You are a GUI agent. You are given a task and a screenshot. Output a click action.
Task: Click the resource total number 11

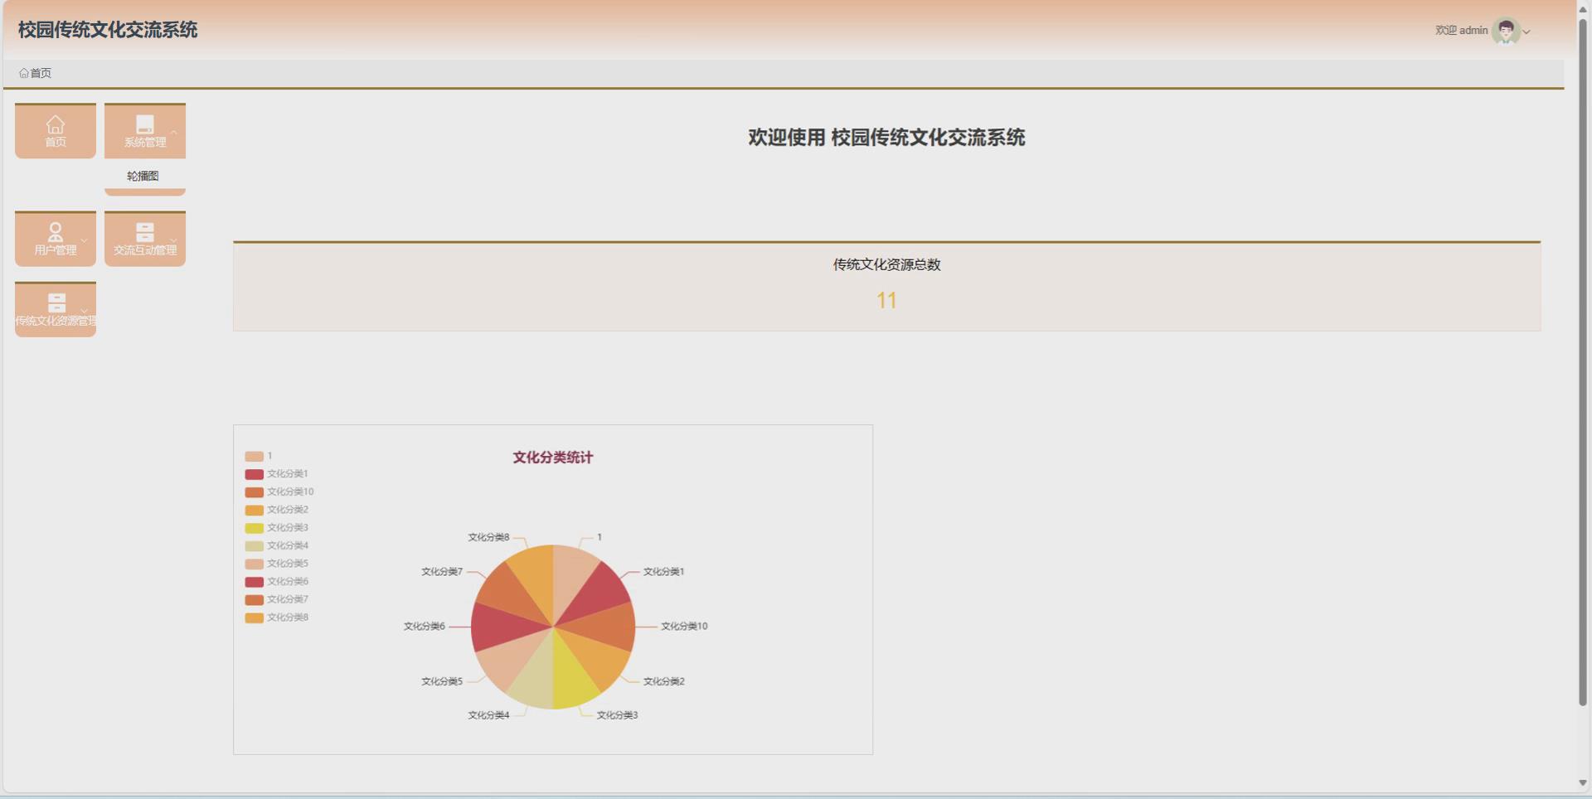click(x=887, y=300)
